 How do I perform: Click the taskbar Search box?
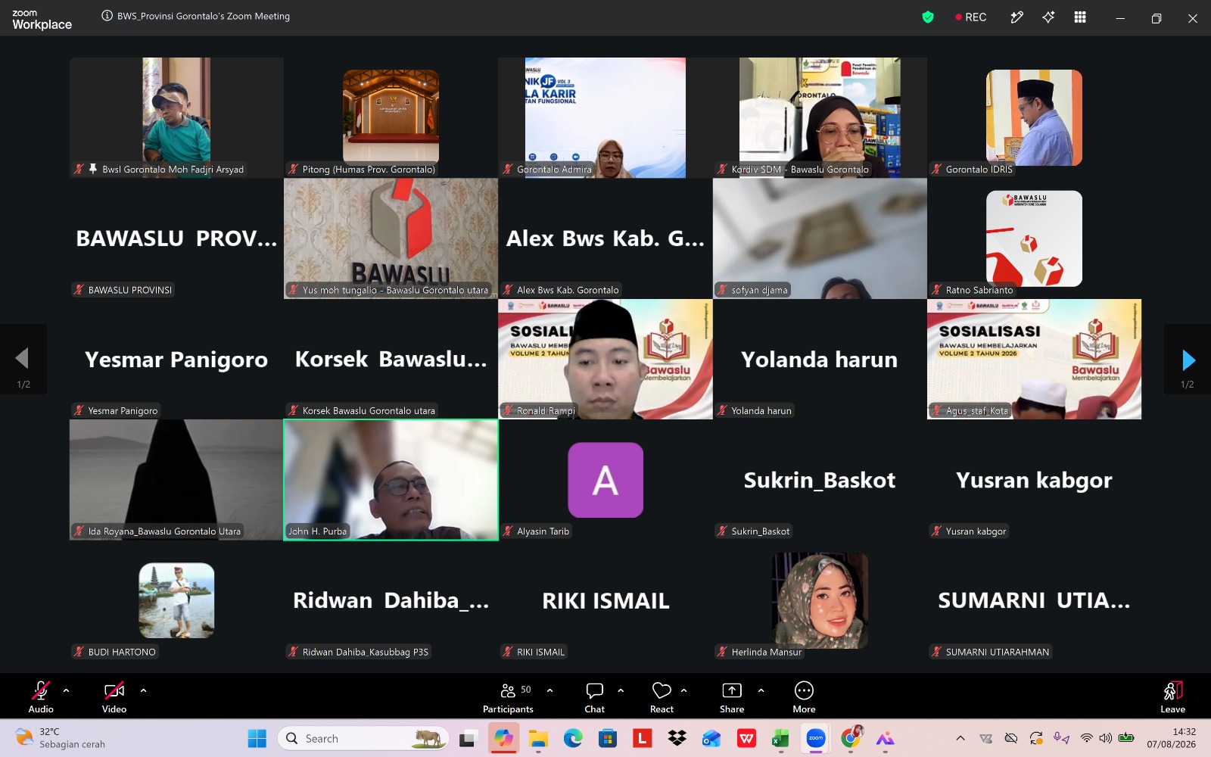point(363,738)
